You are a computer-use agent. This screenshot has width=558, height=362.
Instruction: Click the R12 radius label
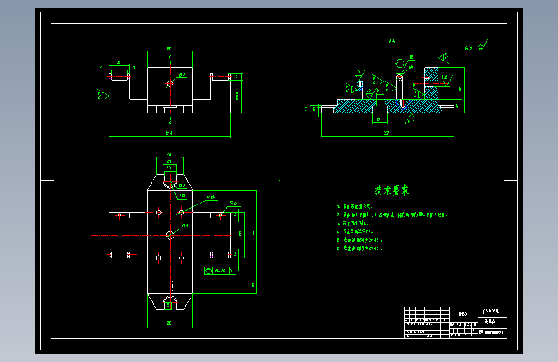(182, 195)
